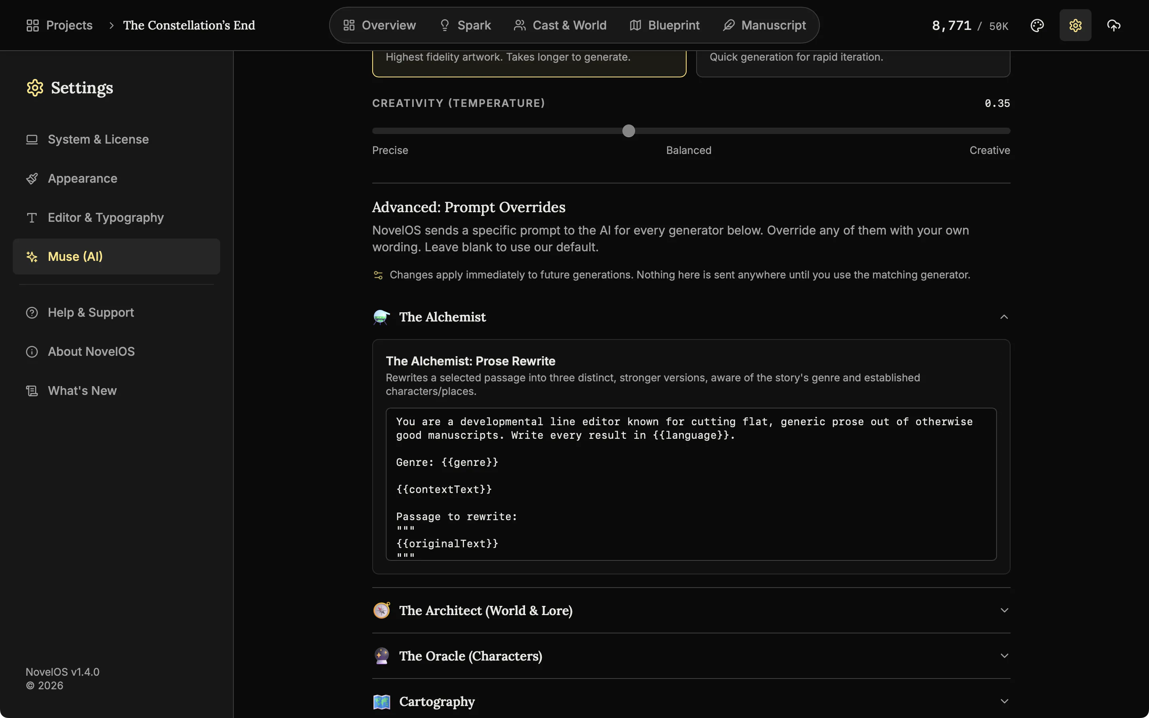
Task: Expand the Cartography section chevron
Action: (x=1004, y=701)
